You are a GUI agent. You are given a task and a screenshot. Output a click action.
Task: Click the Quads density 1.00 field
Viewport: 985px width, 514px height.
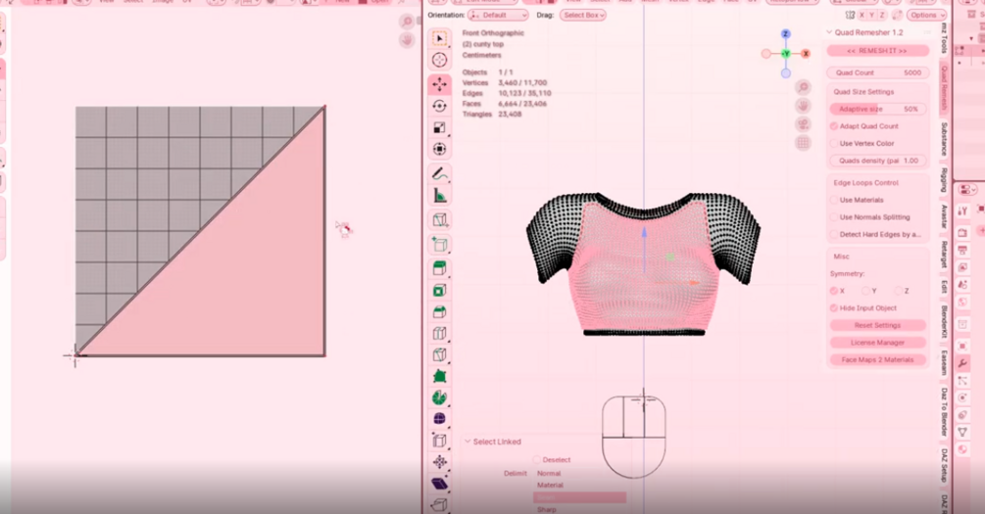coord(877,161)
